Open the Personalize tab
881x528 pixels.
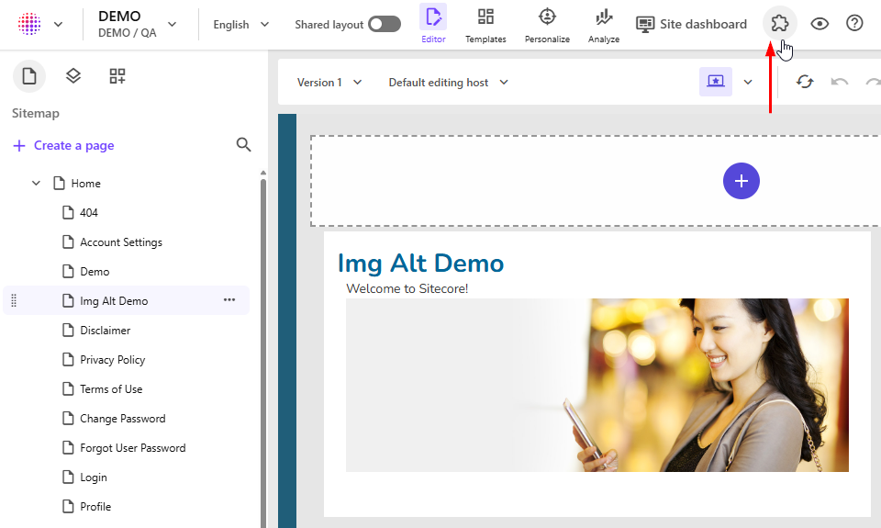[547, 24]
